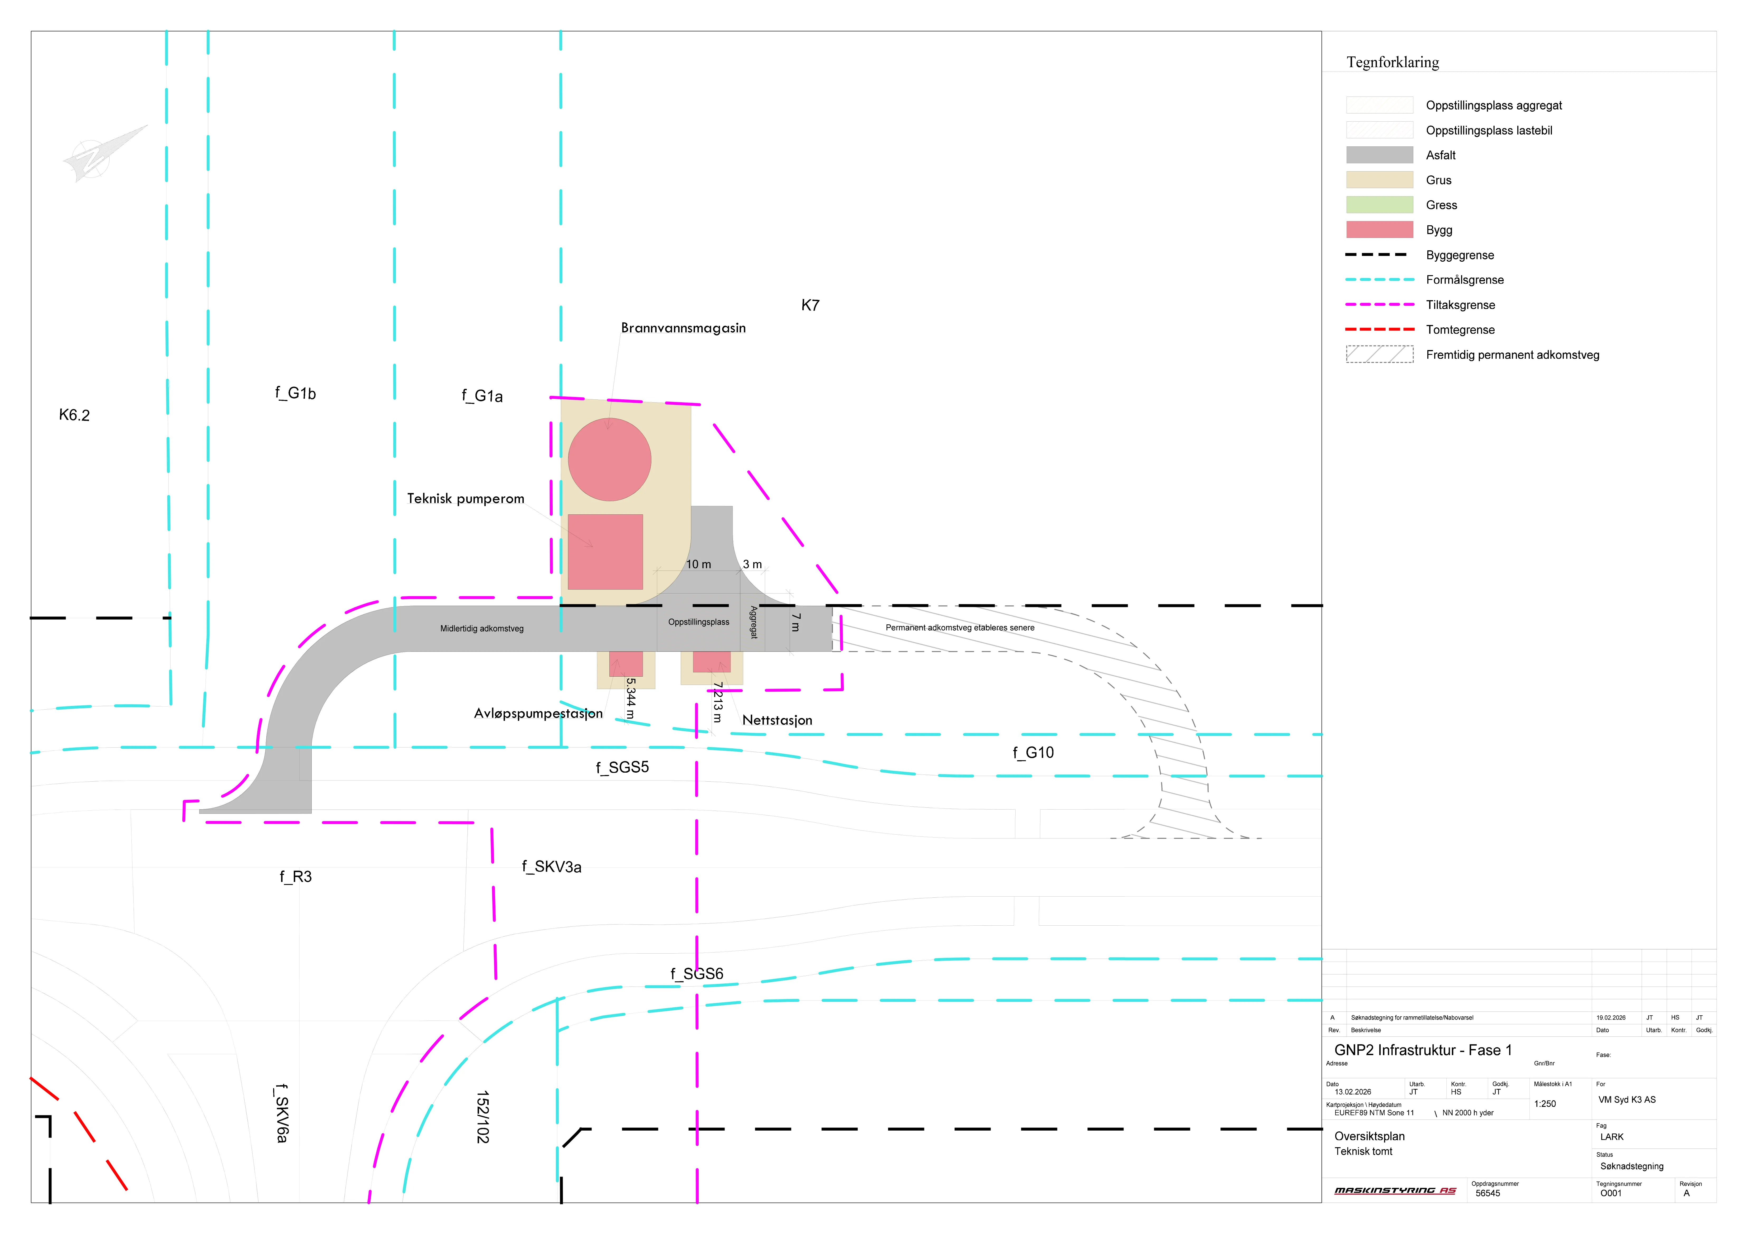Click the '10 m' dimension label

tap(699, 565)
